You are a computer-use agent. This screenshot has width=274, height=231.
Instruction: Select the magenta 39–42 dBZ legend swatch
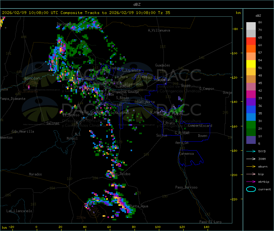(x=251, y=94)
